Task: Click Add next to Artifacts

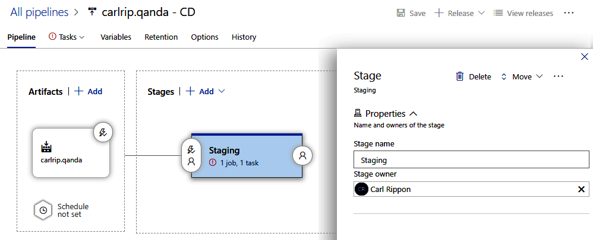Action: [x=88, y=91]
